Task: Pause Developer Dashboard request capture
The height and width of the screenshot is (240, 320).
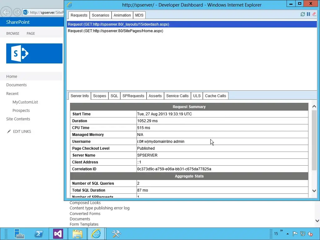Action: (308, 14)
